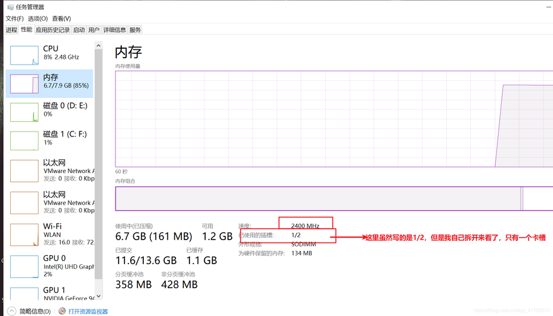Select the Wi-Fi WLAN graph item

[x=49, y=234]
